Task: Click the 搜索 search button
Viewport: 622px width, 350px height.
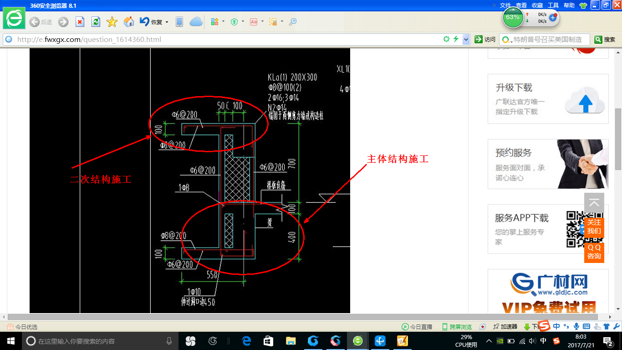Action: click(x=605, y=40)
